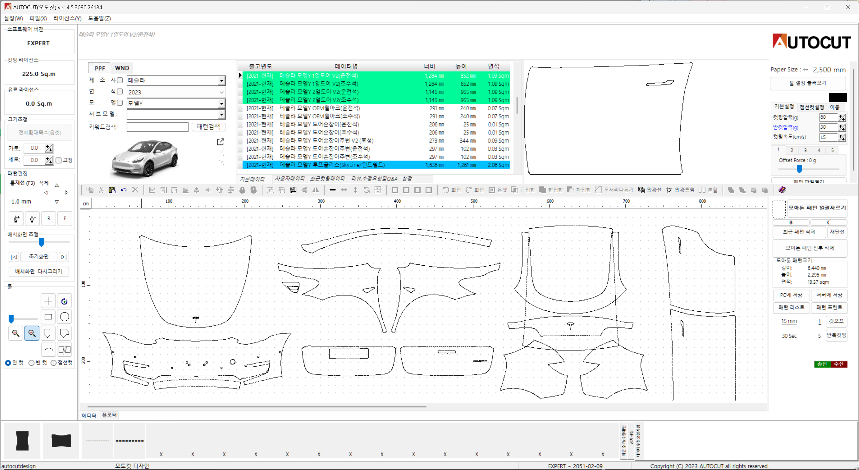Click the zoom out magnifier tool
Viewport: 859px width, 470px height.
(16, 333)
